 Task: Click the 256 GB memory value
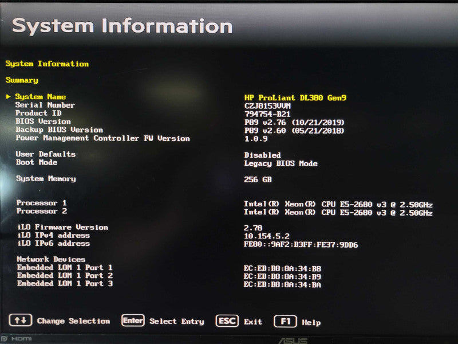[x=258, y=179]
